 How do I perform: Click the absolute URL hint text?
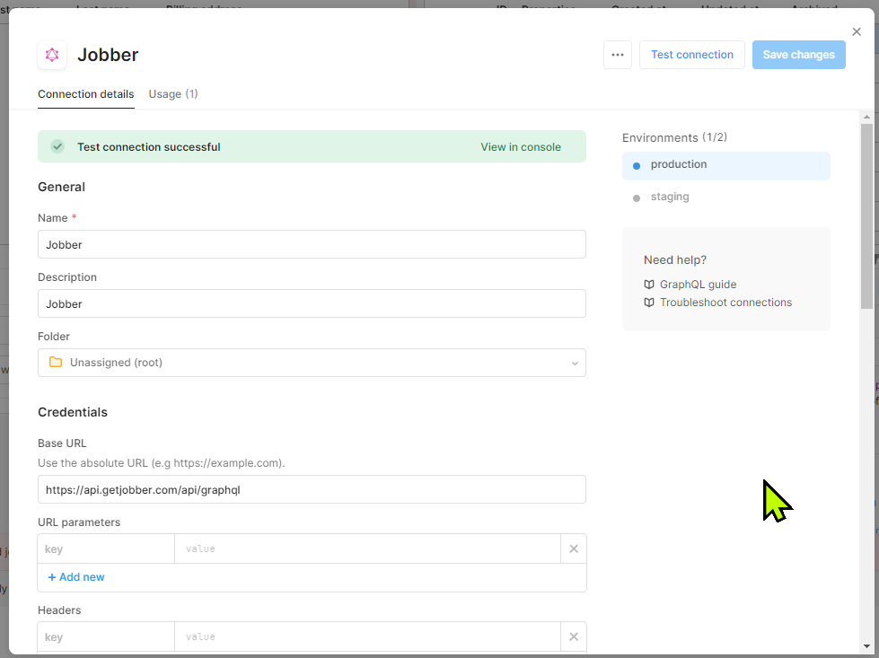coord(162,463)
